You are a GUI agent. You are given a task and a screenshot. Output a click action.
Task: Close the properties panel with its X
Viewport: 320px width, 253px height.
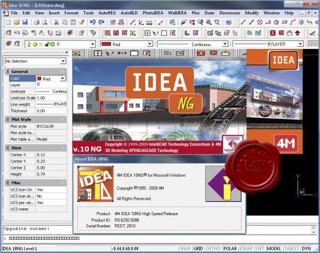pos(67,52)
